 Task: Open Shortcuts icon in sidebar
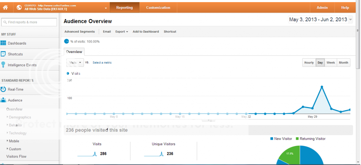point(3,54)
